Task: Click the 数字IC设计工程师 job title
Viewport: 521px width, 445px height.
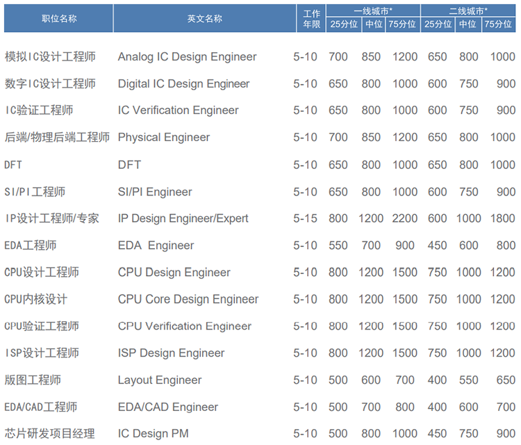Action: pos(50,84)
